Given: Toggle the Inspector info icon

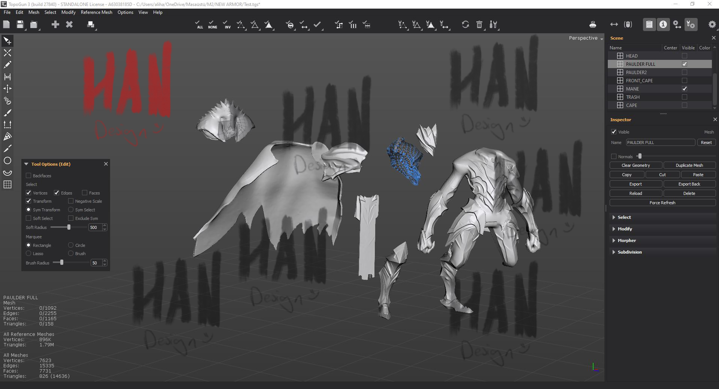Looking at the screenshot, I should point(663,25).
